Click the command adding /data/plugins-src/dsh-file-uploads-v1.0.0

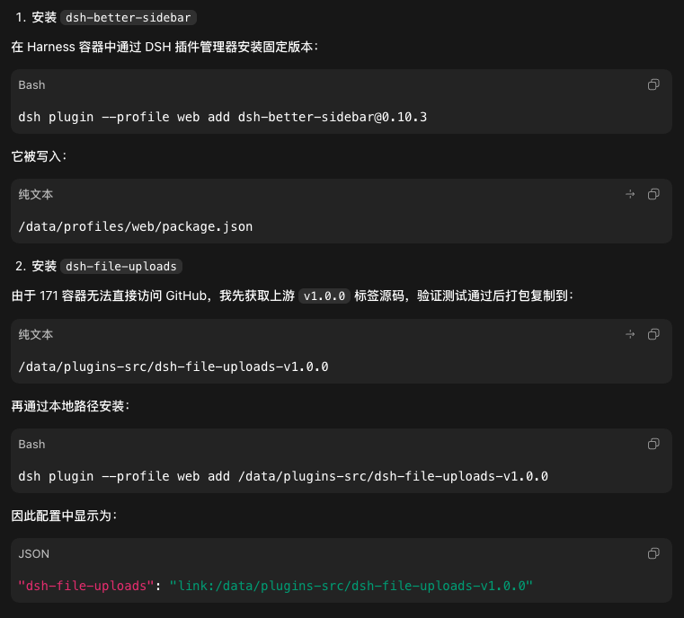pyautogui.click(x=283, y=476)
